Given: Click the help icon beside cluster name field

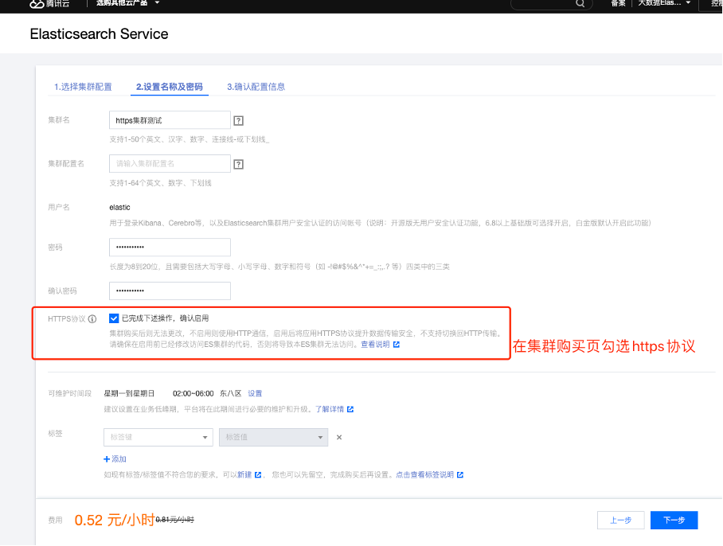Looking at the screenshot, I should click(x=238, y=120).
